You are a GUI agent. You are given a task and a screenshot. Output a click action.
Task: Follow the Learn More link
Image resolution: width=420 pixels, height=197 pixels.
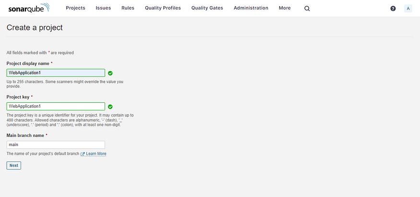(96, 154)
